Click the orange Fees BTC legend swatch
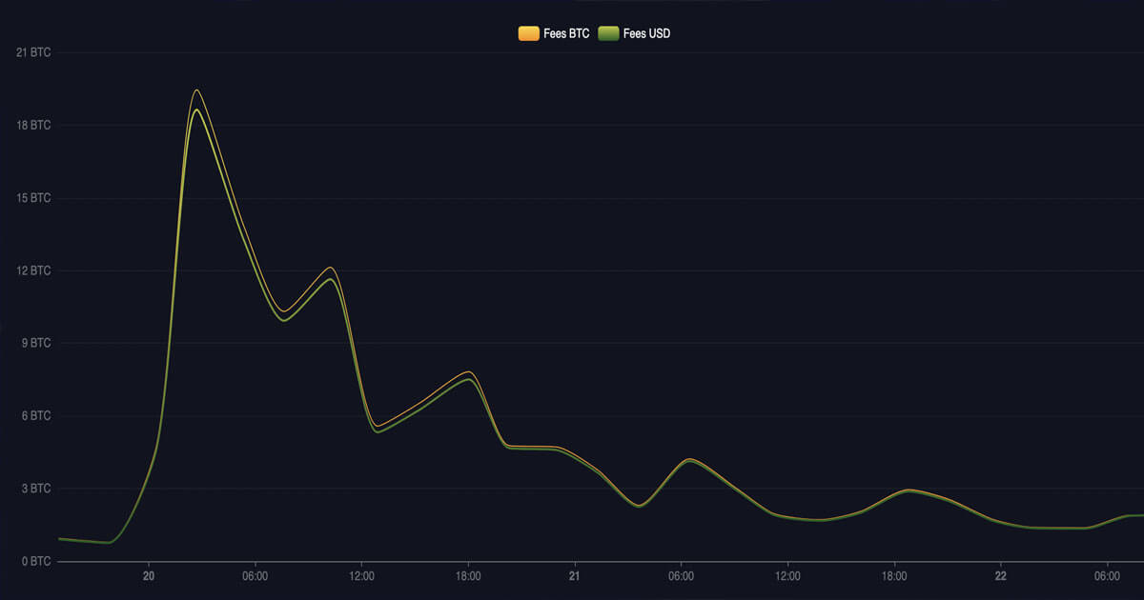 click(528, 33)
